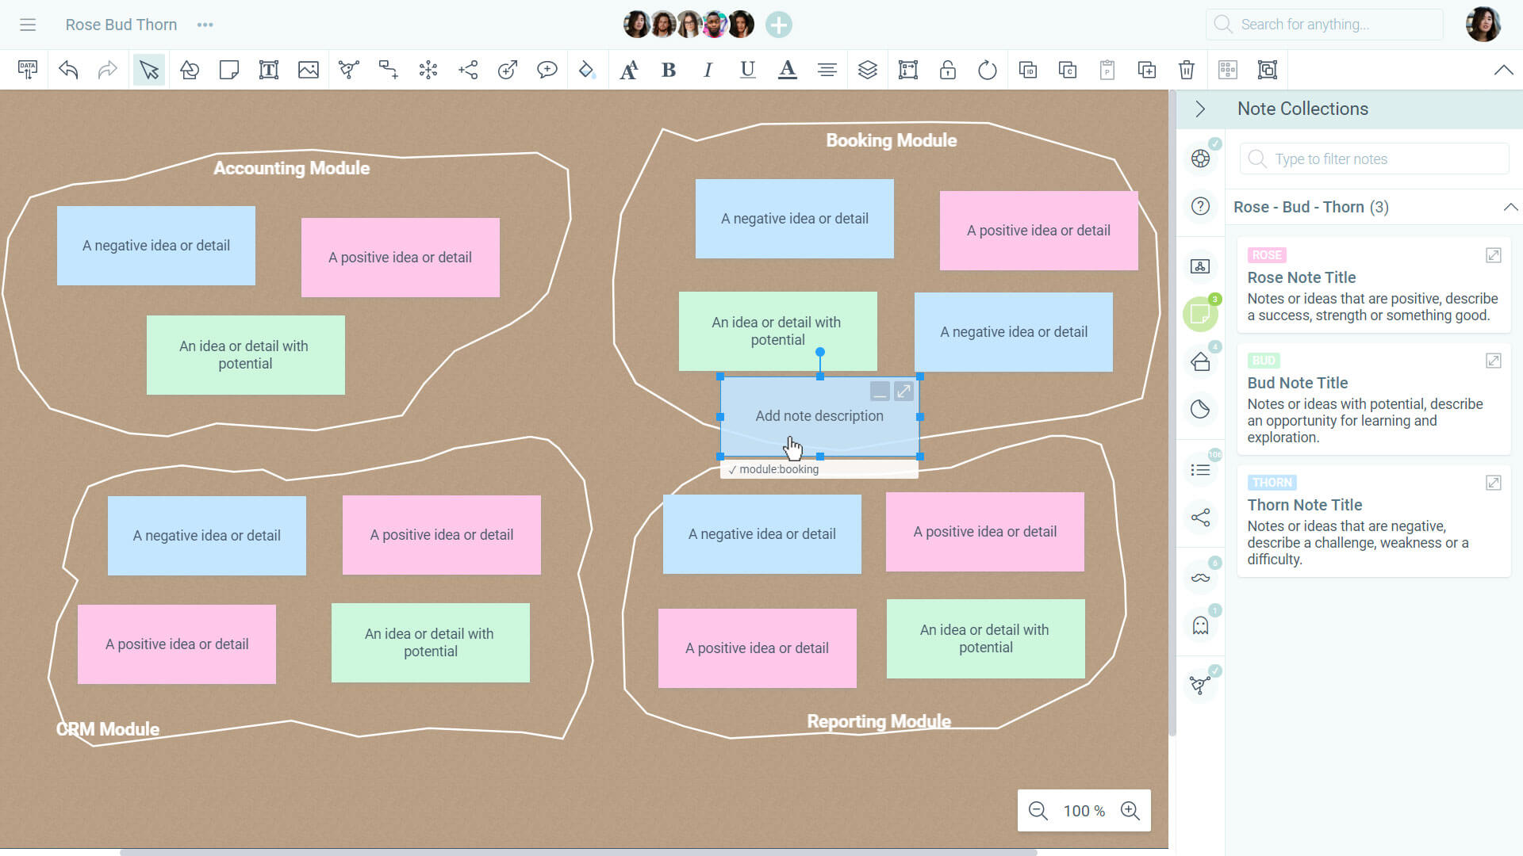
Task: Open the ghost sidebar panel
Action: [1200, 625]
